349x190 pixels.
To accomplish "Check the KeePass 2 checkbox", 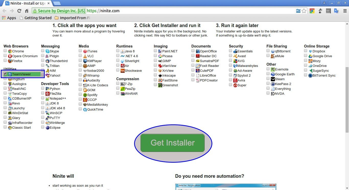I will (x=268, y=84).
